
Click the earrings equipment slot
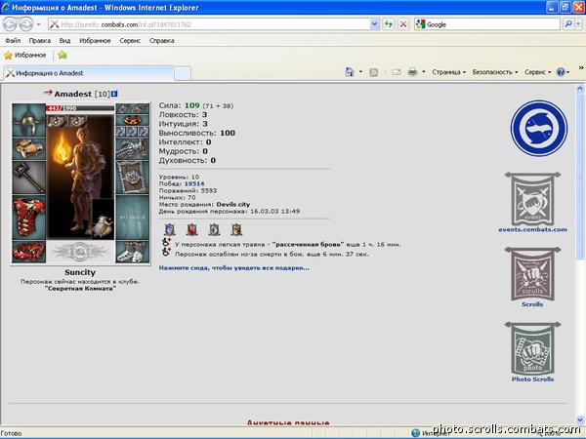(132, 108)
